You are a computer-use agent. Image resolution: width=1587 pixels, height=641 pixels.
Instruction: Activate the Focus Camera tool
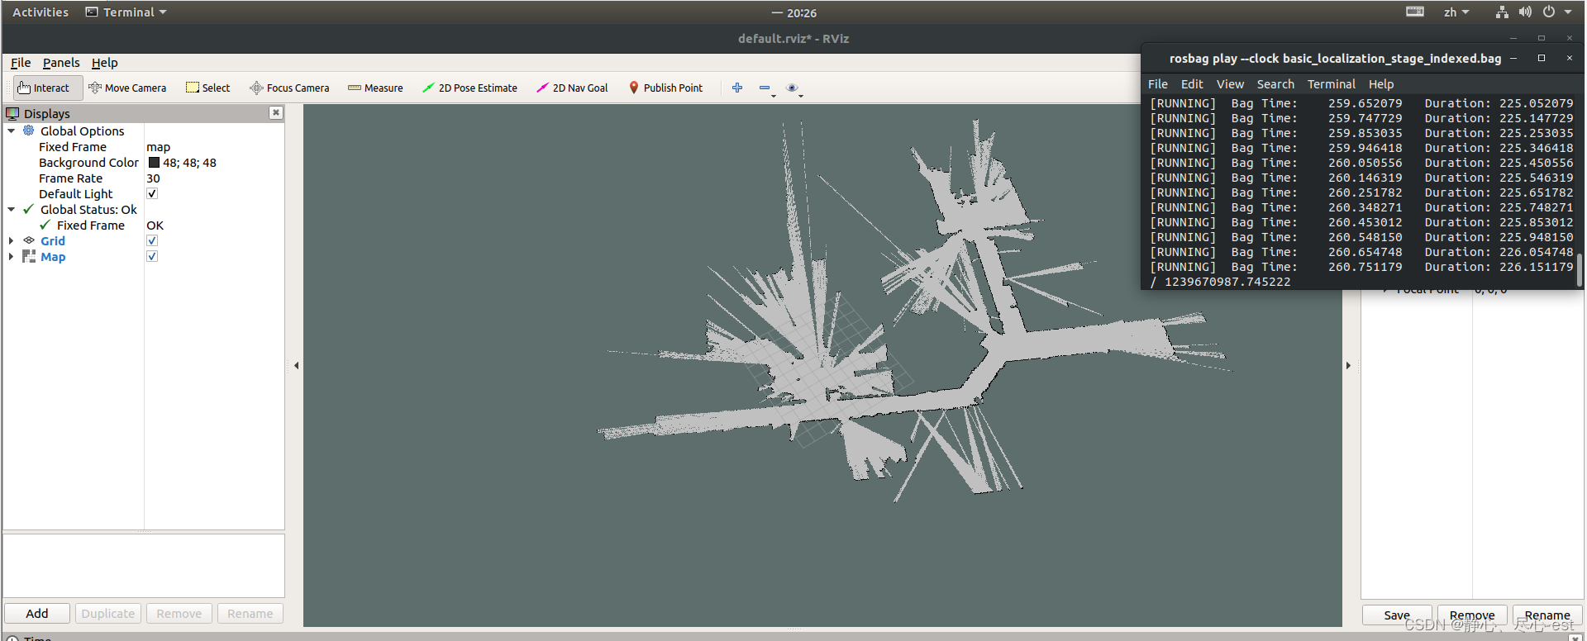click(289, 88)
